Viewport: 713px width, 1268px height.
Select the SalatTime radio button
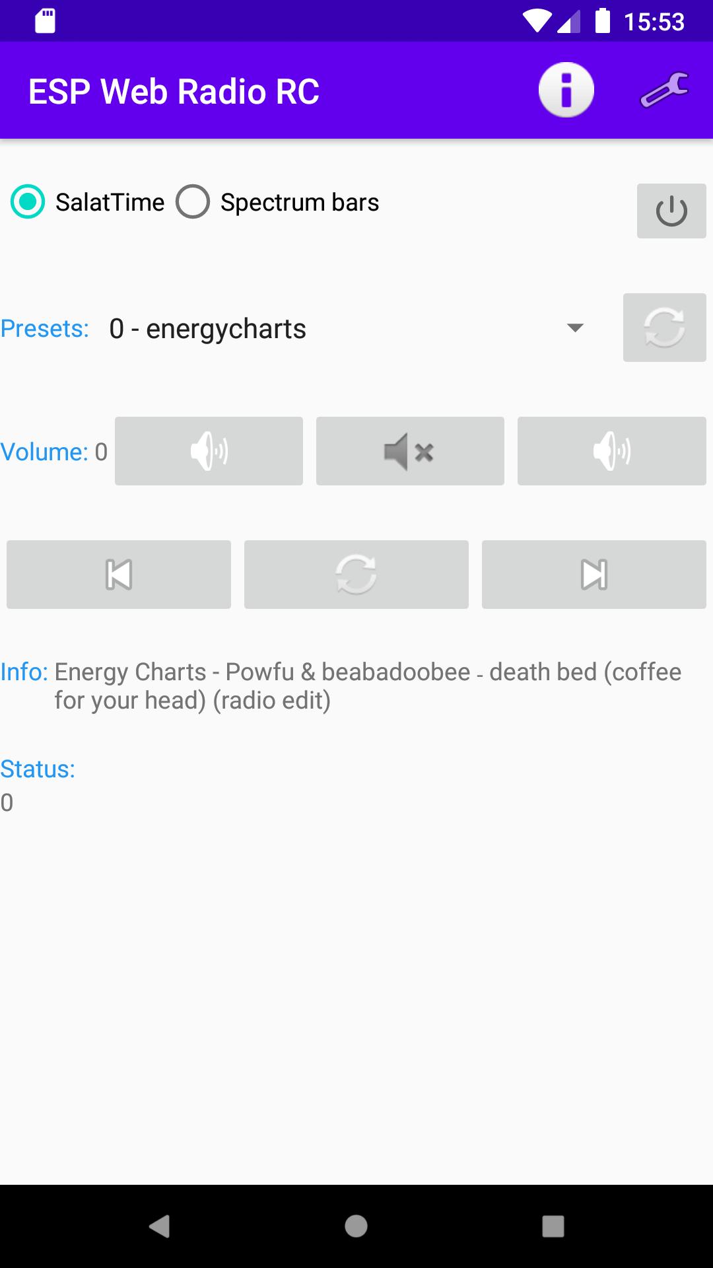(28, 202)
